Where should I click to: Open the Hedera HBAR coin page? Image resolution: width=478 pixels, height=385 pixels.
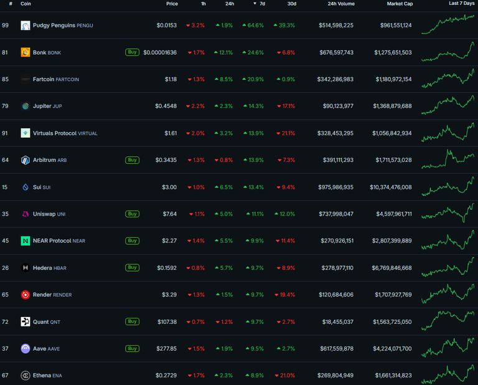pos(50,268)
